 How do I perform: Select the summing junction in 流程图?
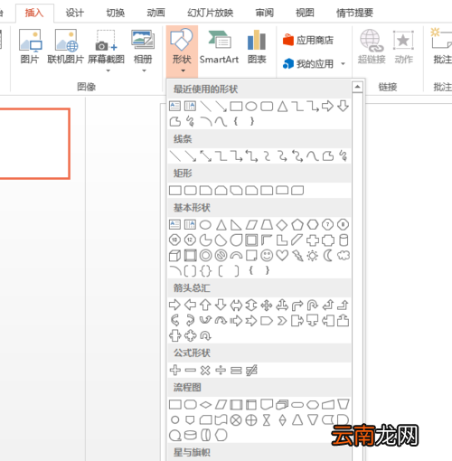click(x=236, y=420)
